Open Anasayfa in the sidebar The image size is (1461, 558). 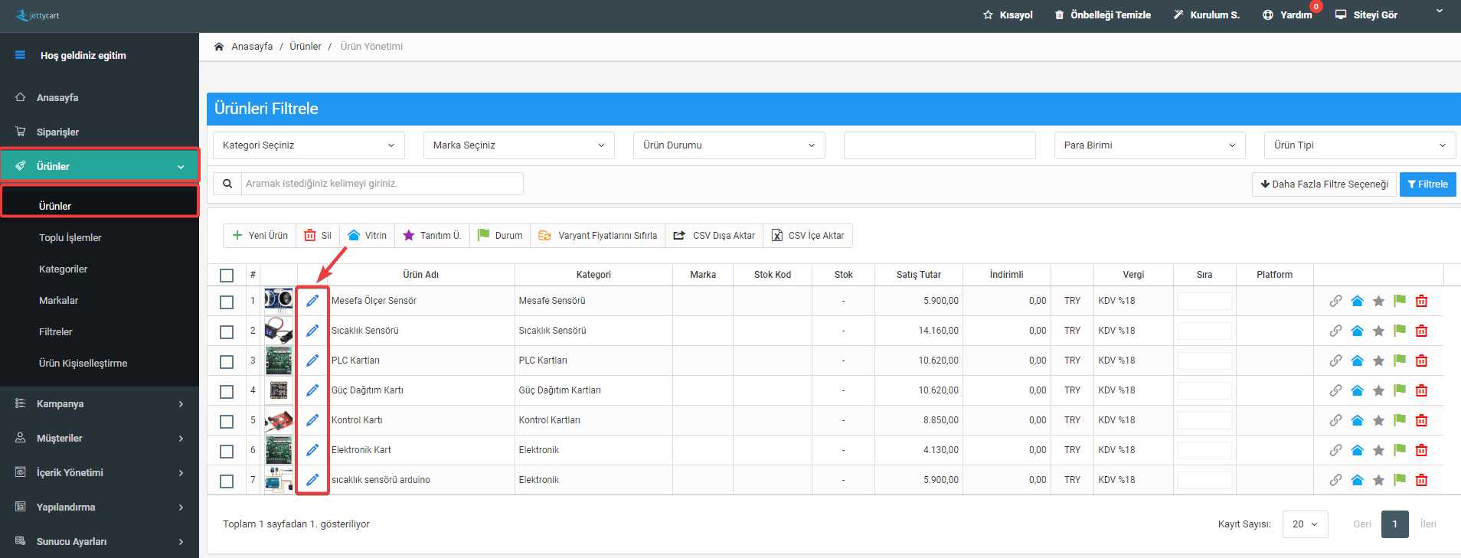coord(100,98)
